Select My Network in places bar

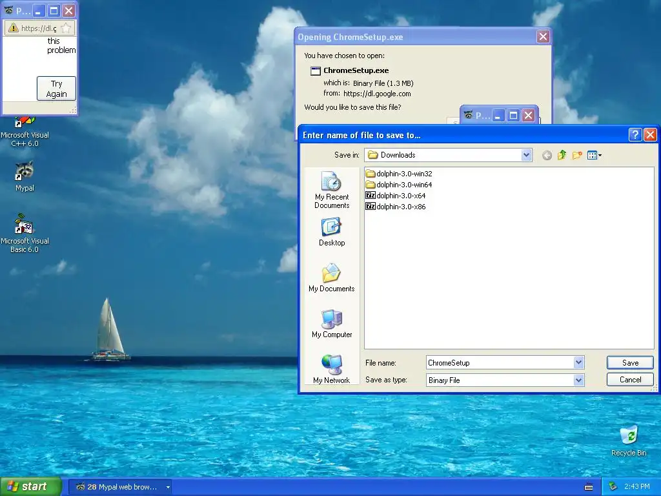(x=332, y=369)
